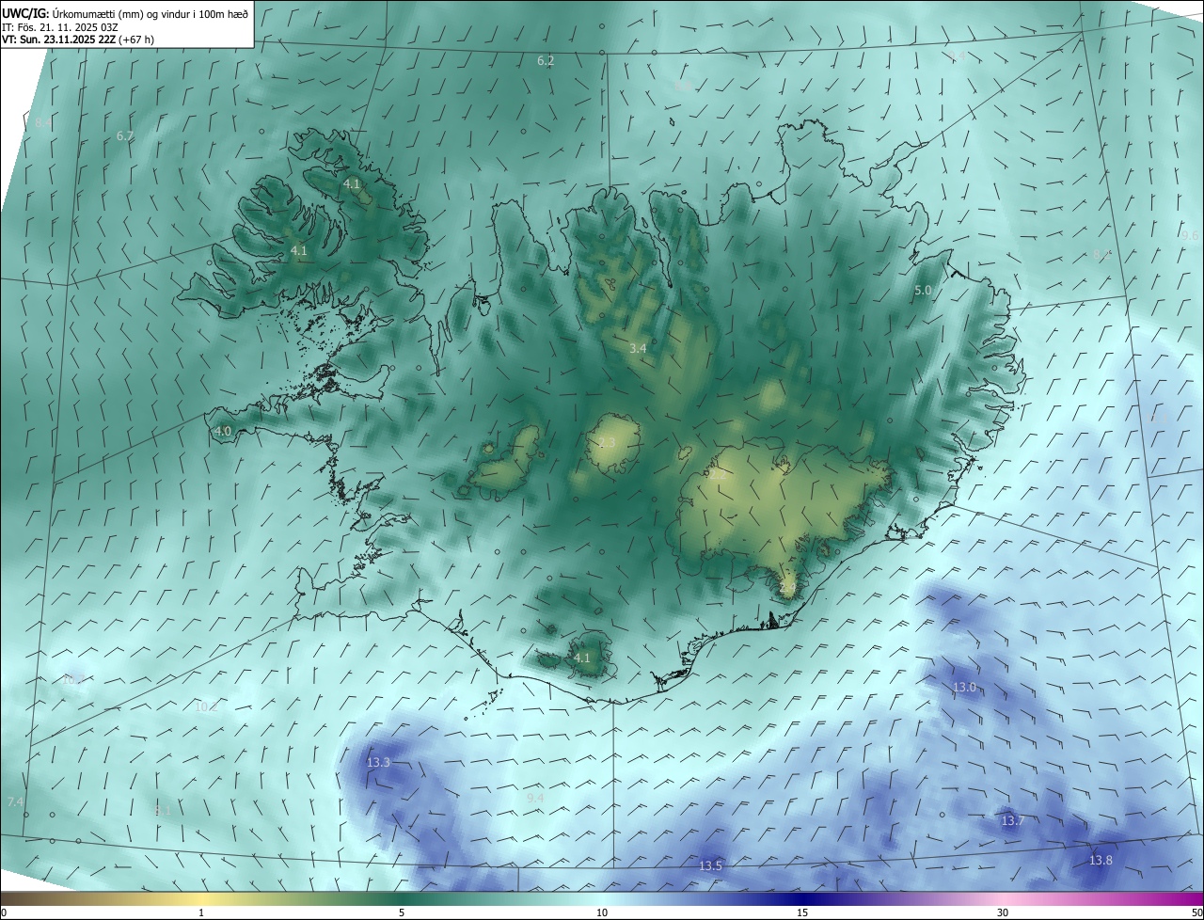Screen dimensions: 1204x920
Task: Click the pink color bar section at 30
Action: [x=1003, y=898]
